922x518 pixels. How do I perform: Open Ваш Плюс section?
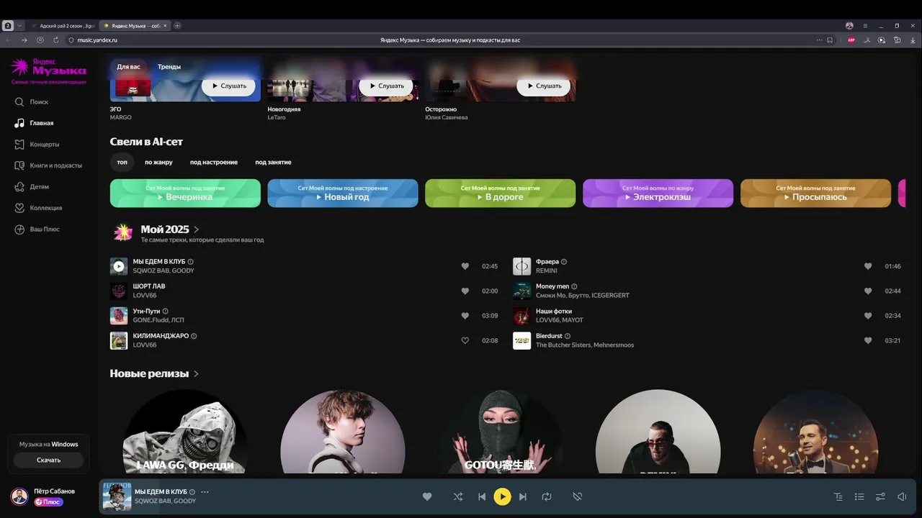tap(37, 230)
